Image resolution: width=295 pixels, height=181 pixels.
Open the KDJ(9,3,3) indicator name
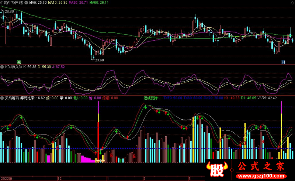tap(13, 66)
